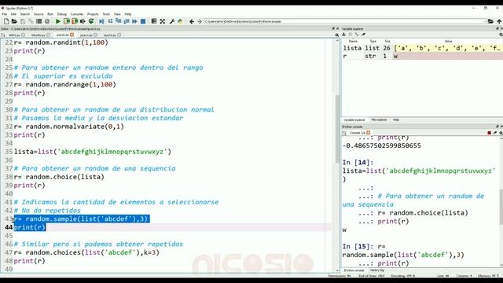Sort variables by Type column header
This screenshot has height=283, width=503.
373,42
